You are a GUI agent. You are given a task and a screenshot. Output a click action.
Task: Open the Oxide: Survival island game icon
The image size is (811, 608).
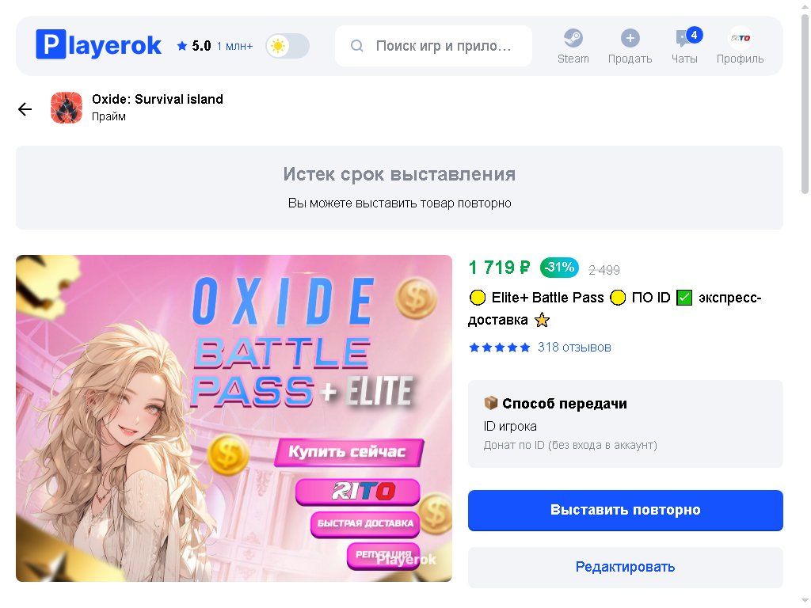[x=67, y=108]
